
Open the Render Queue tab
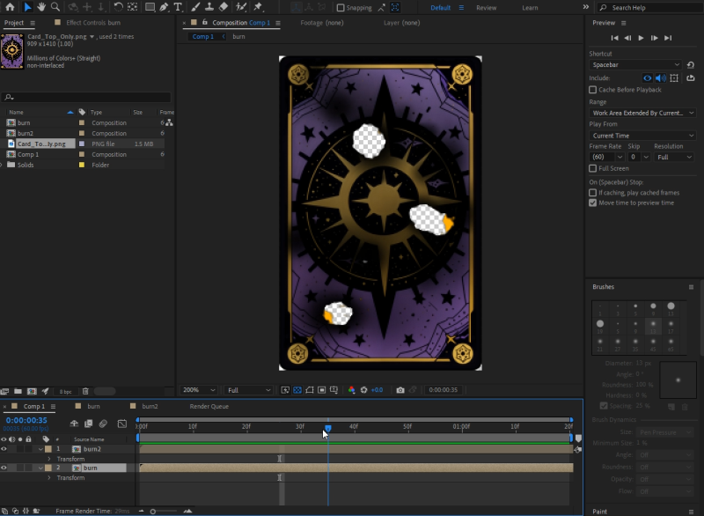click(x=209, y=407)
